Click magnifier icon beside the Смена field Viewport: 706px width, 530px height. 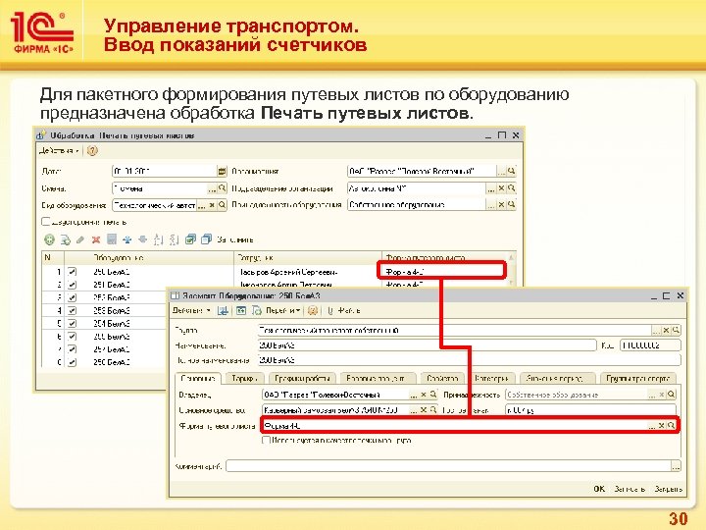222,187
